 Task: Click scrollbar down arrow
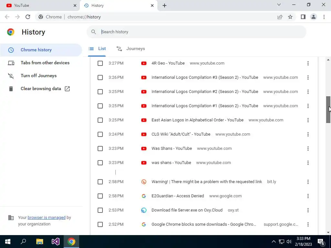(328, 232)
